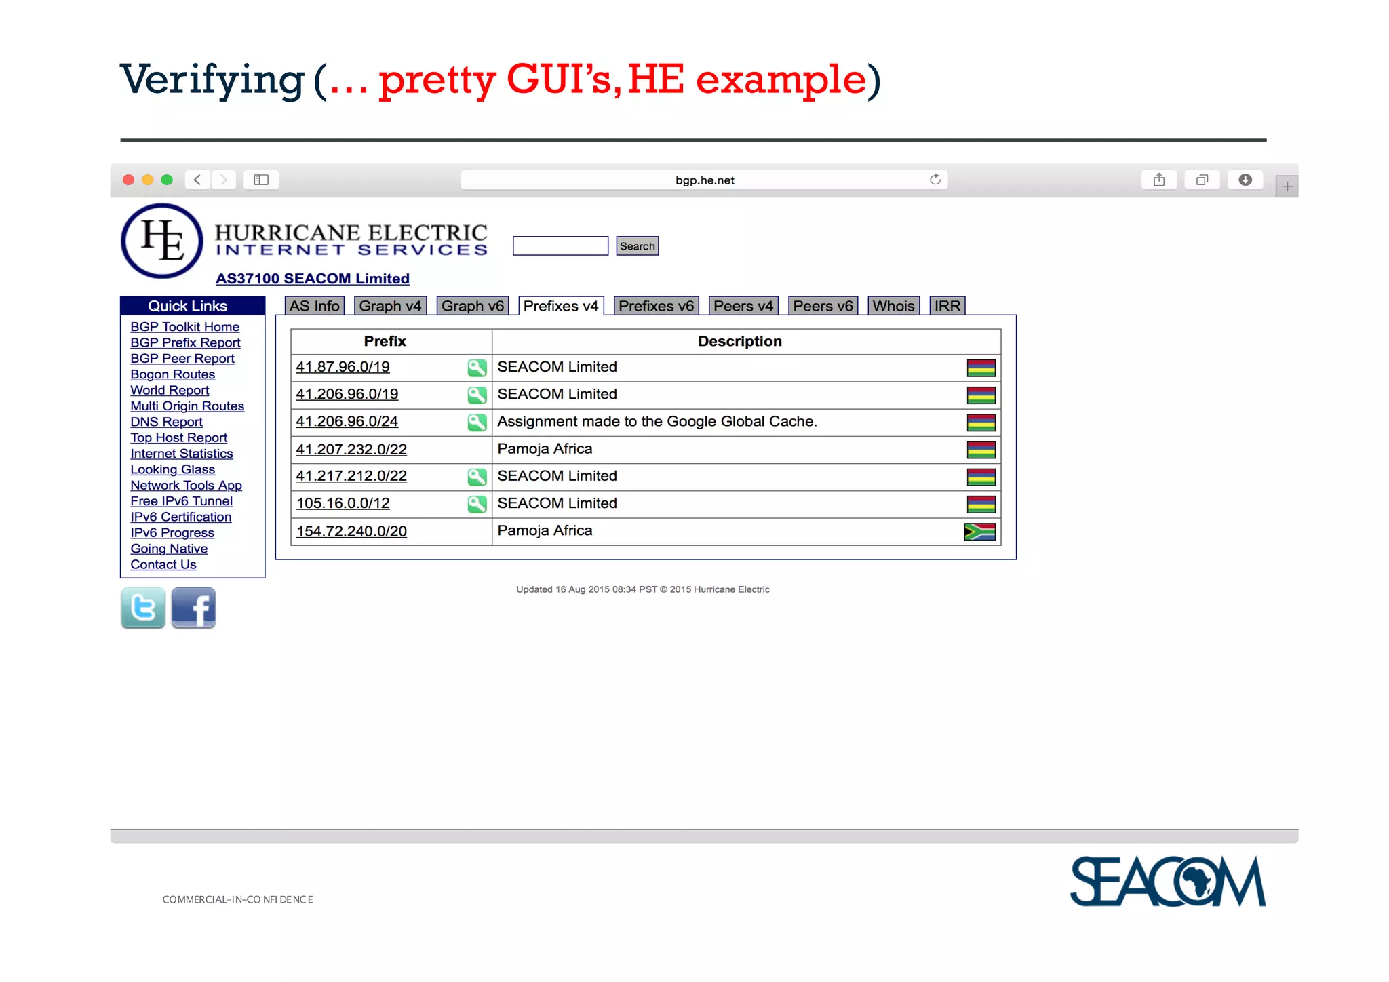
Task: Open prefix link 41.87.96.0/19
Action: click(x=343, y=367)
